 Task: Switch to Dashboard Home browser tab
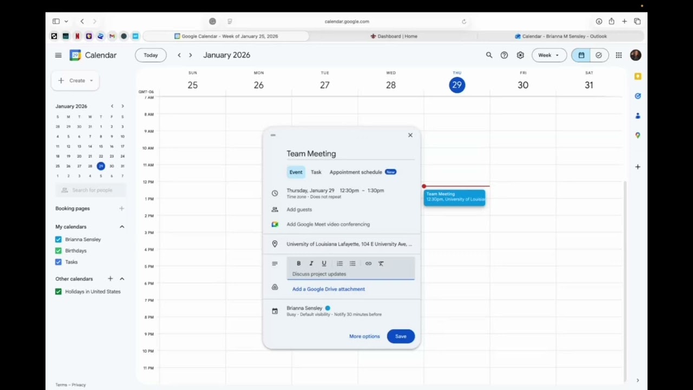click(x=394, y=36)
